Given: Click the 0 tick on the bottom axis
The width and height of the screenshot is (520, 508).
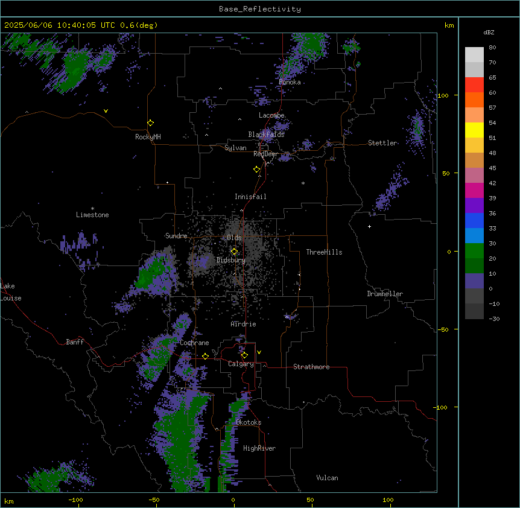Looking at the screenshot, I should click(x=233, y=500).
